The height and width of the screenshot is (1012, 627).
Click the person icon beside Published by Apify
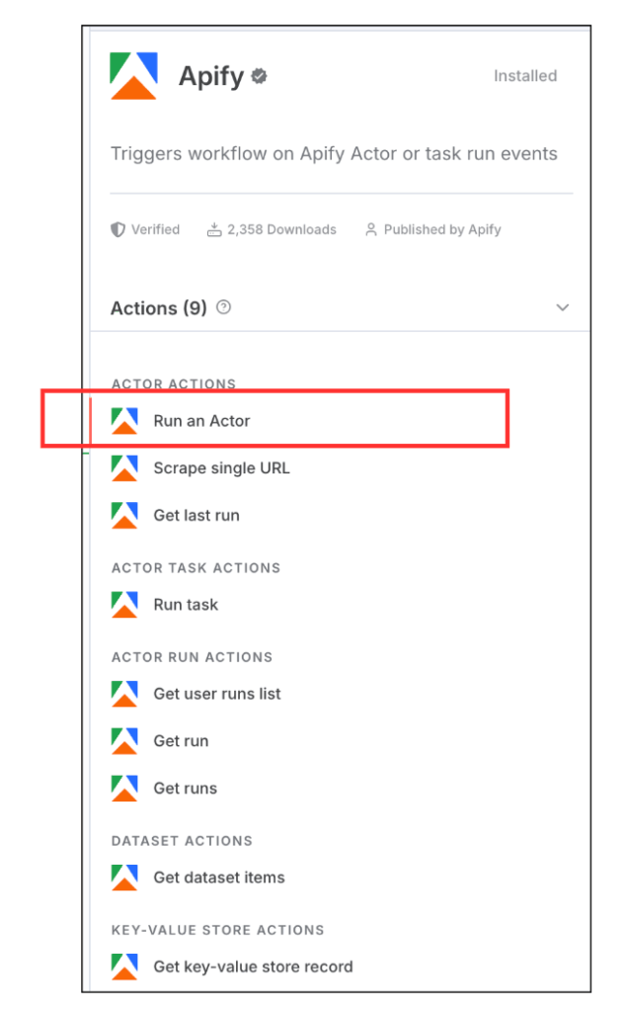tap(371, 229)
